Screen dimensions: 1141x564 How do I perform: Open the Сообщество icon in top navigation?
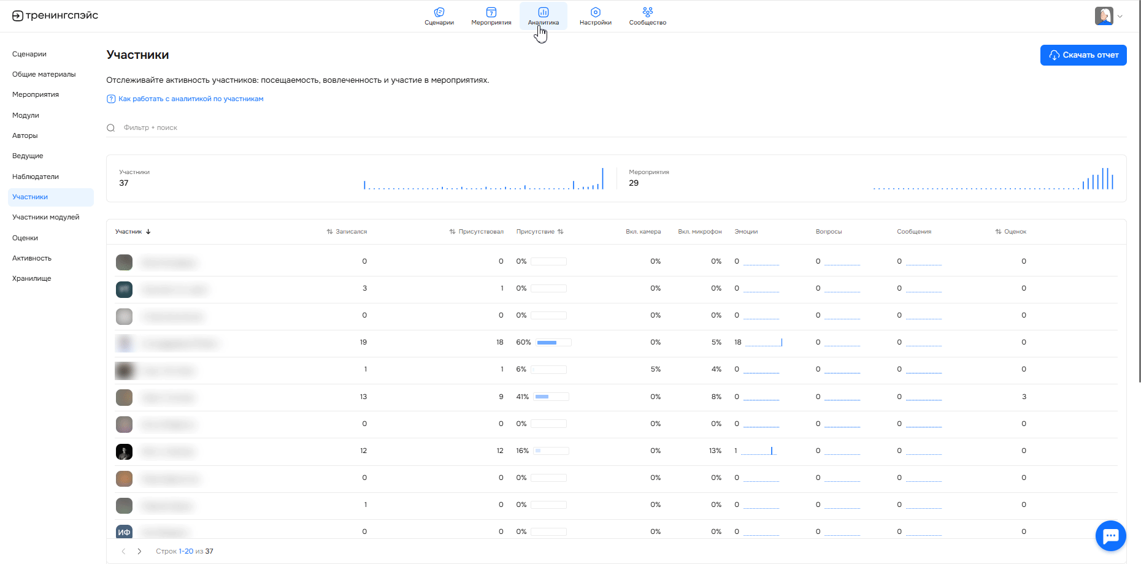coord(647,12)
